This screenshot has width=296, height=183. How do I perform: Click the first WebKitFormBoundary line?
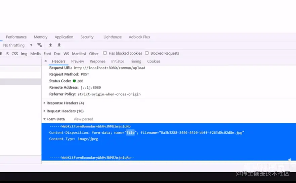[90, 126]
